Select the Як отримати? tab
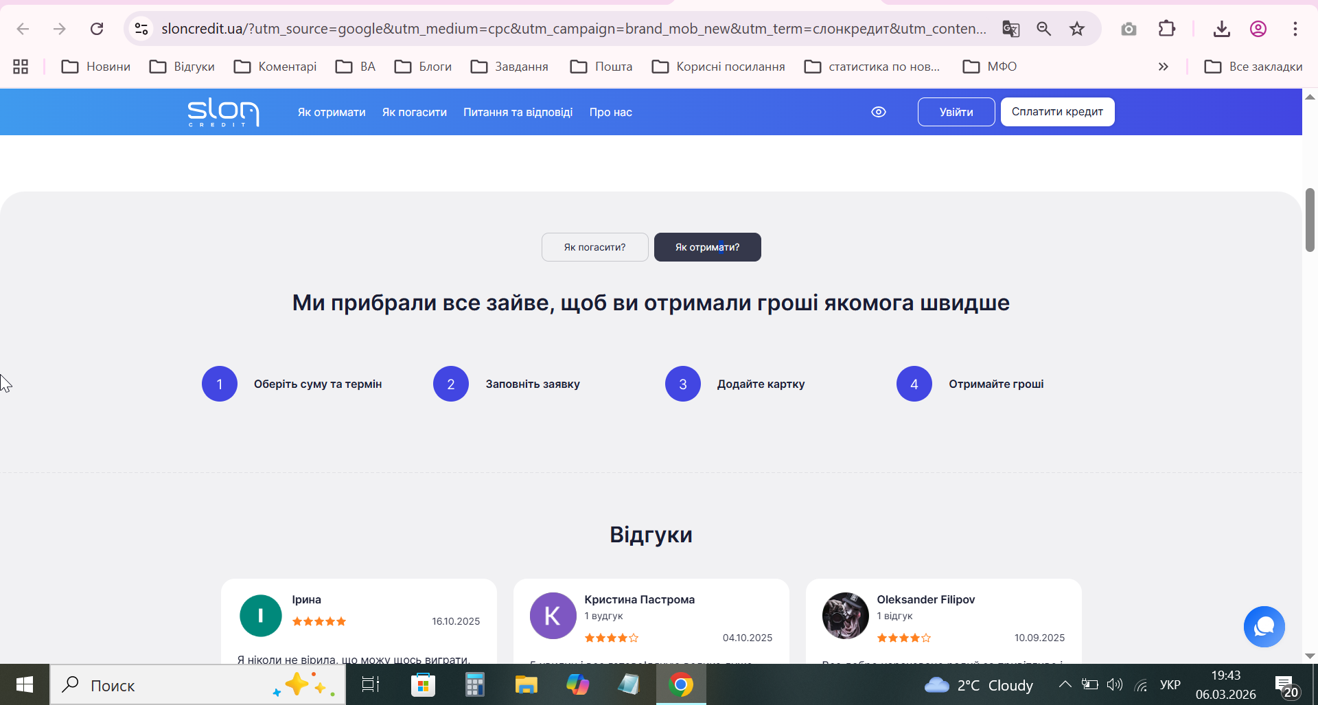The image size is (1318, 705). (x=708, y=247)
